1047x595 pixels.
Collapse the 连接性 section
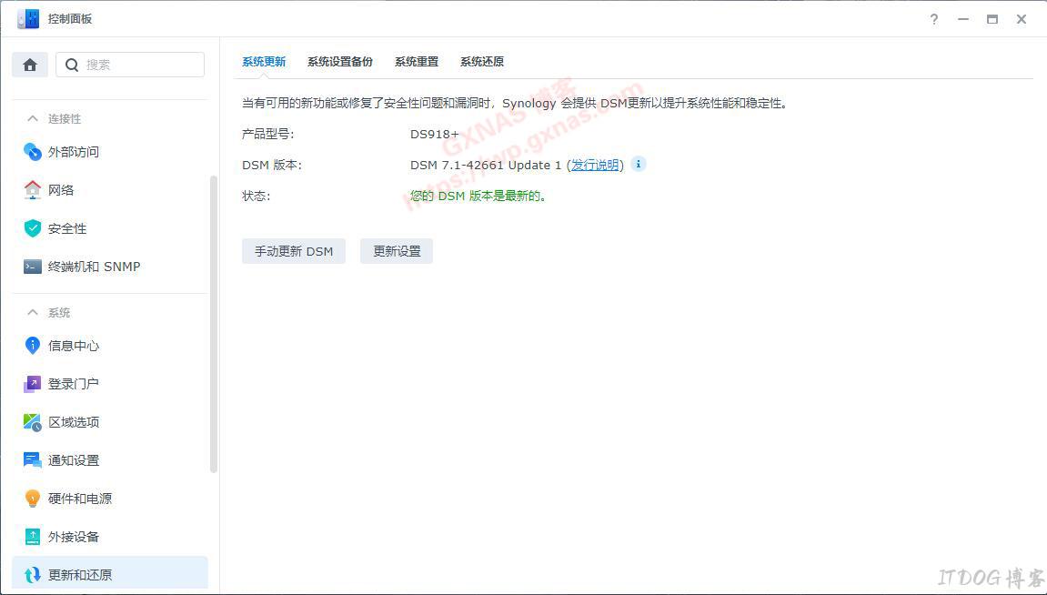tap(32, 118)
